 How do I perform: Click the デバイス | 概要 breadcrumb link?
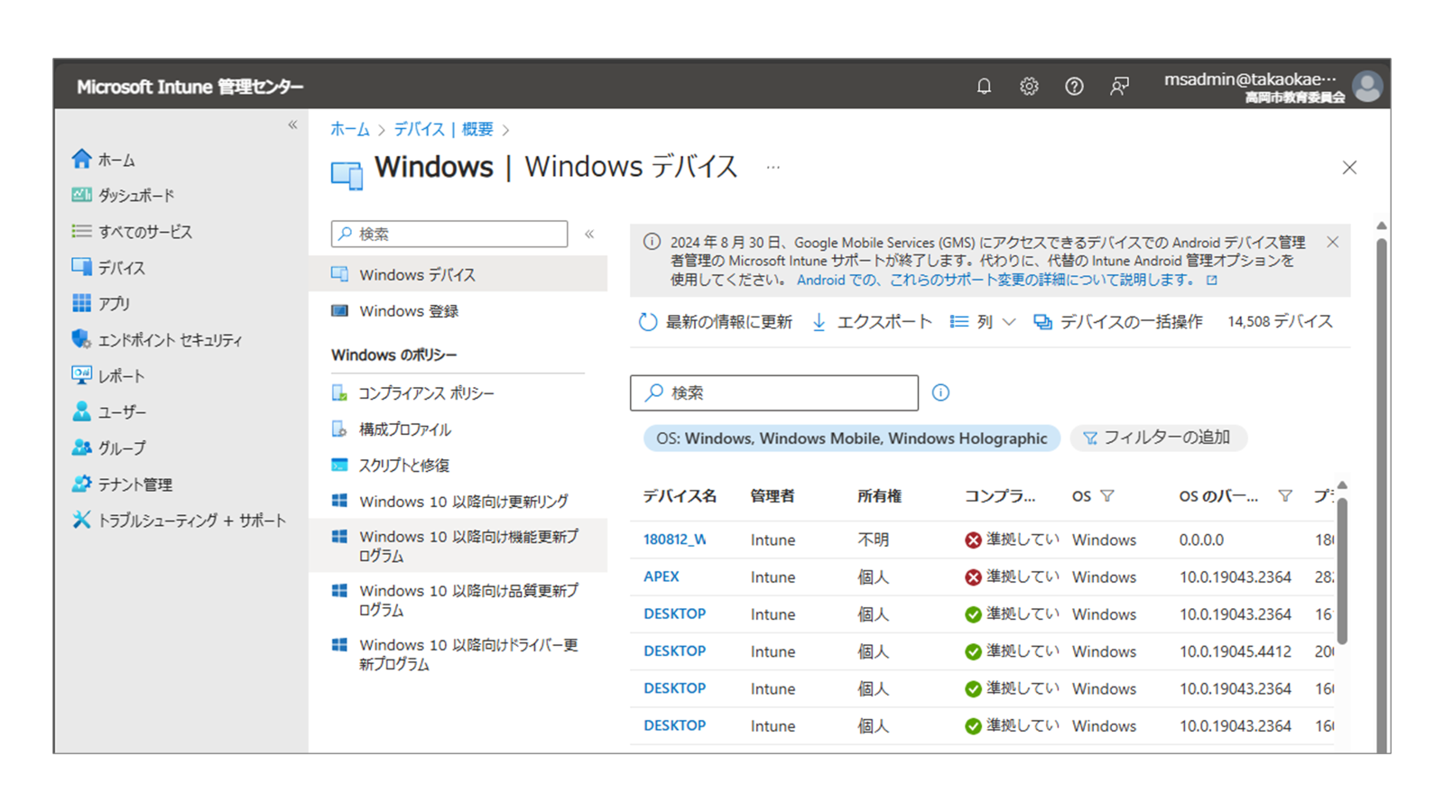click(444, 130)
